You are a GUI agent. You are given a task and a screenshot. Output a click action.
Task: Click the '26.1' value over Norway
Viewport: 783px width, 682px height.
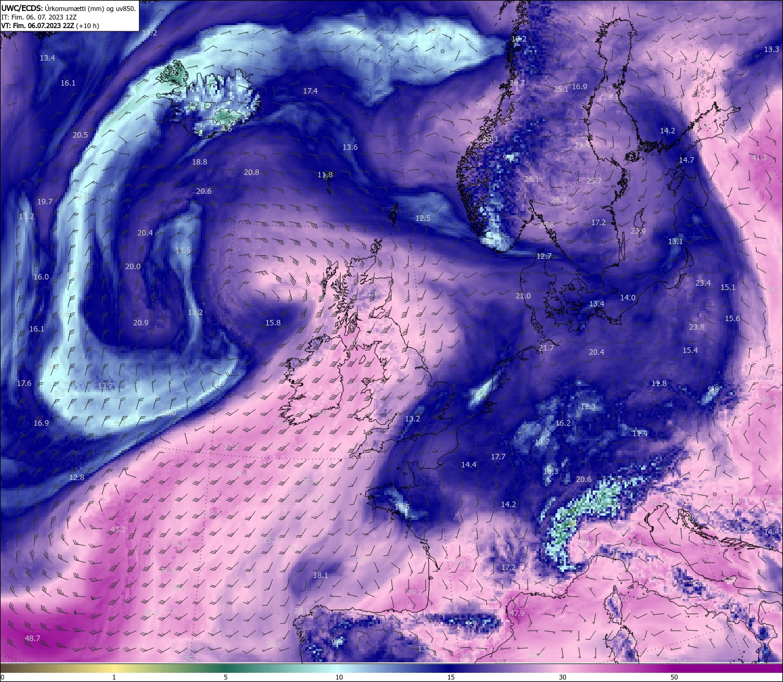532,179
